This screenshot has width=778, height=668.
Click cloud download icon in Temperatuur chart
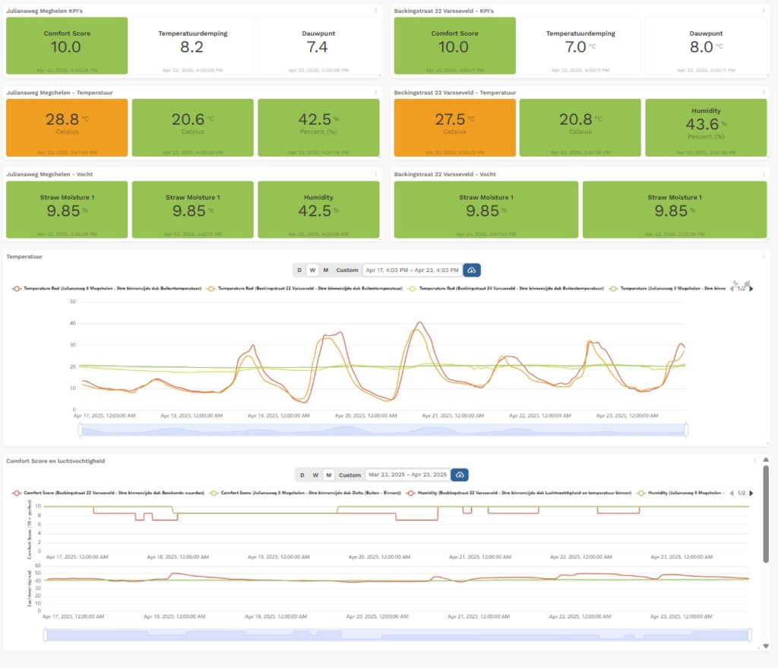click(x=471, y=270)
